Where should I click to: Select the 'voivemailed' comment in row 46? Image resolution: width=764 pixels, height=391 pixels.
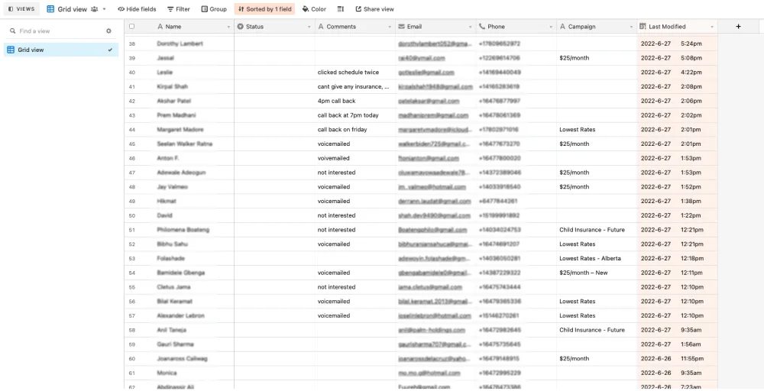pyautogui.click(x=355, y=158)
